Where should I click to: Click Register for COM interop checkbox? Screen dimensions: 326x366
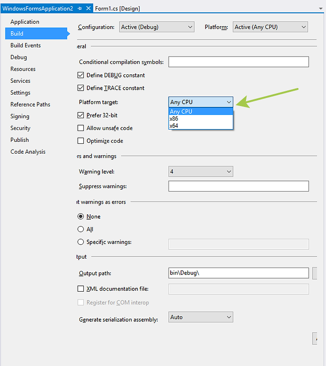[x=80, y=302]
